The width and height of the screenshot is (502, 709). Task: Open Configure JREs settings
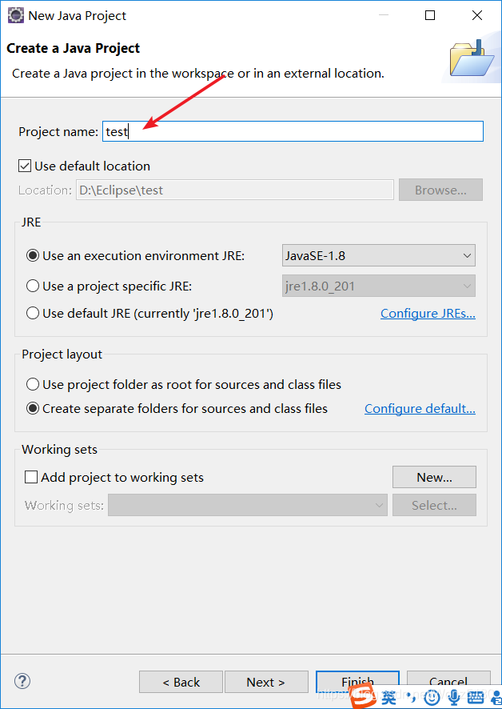pos(428,313)
